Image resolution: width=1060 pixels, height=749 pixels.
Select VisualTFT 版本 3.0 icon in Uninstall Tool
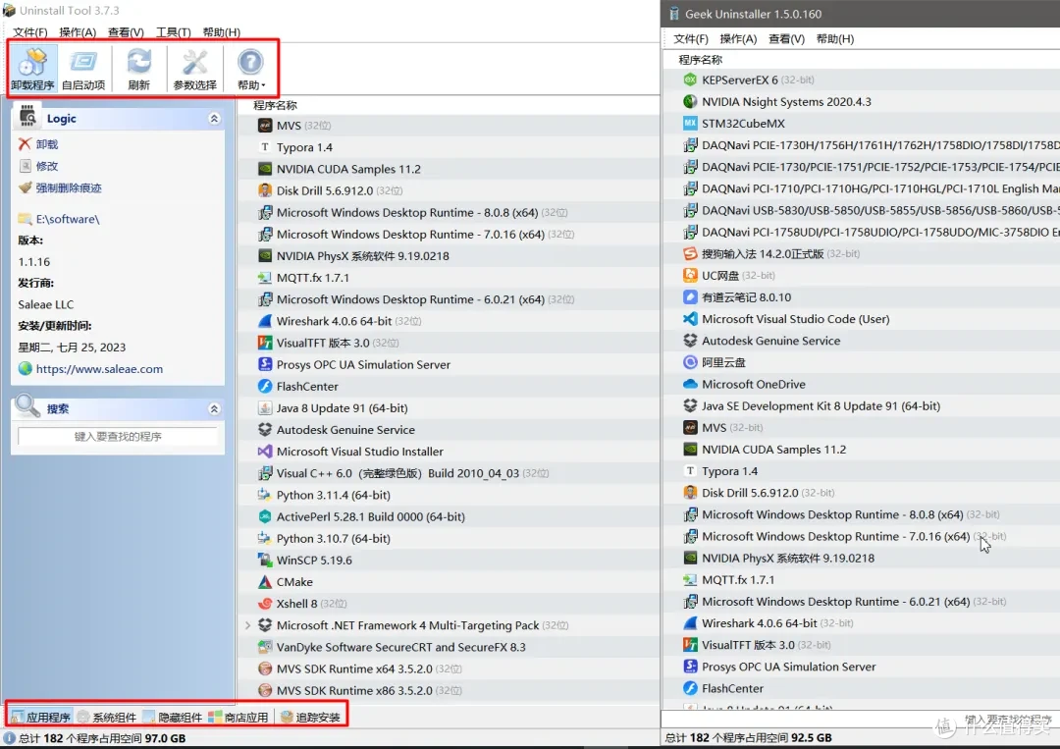265,343
